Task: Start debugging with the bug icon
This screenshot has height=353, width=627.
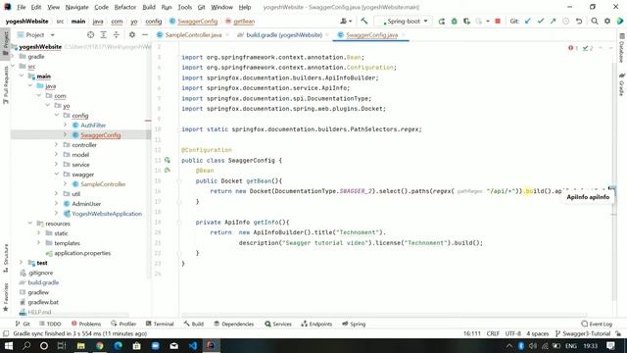Action: point(455,22)
